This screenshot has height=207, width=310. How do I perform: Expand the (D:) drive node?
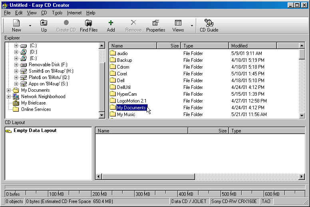tap(16, 52)
